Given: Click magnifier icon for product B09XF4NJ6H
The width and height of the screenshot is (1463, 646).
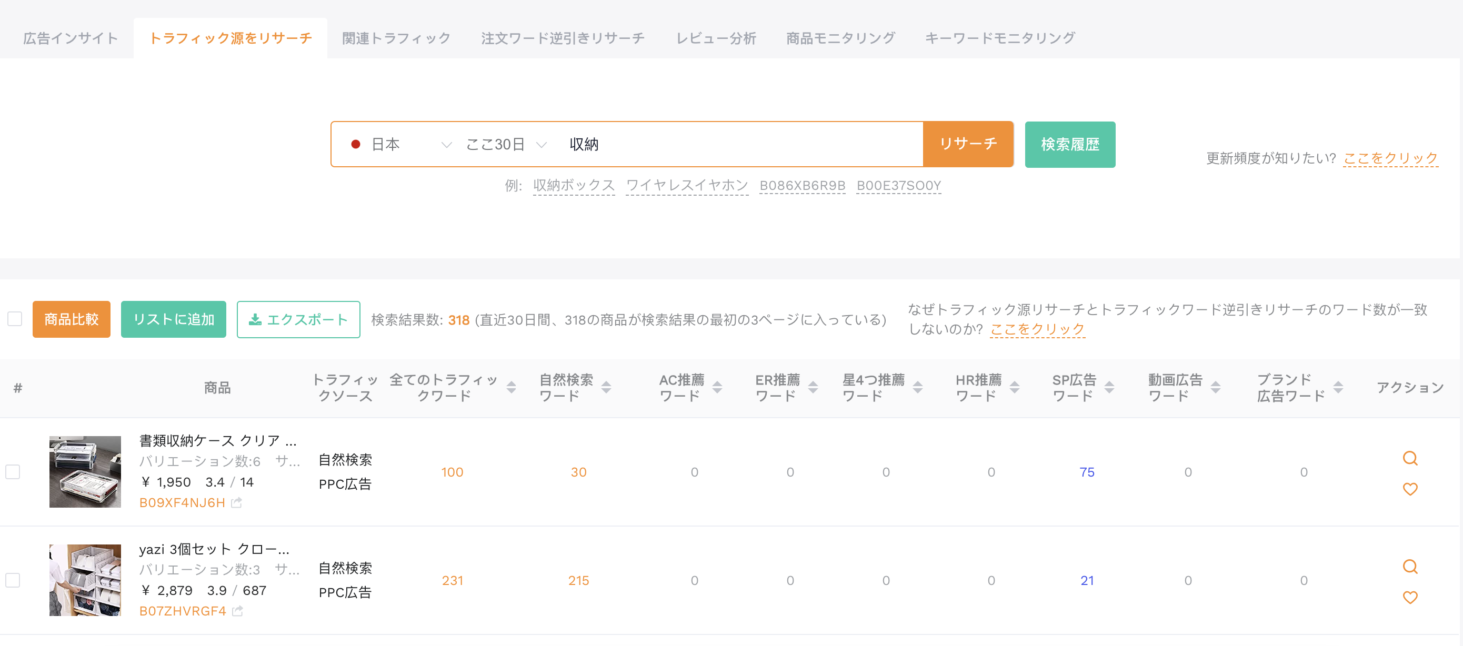Looking at the screenshot, I should click(1410, 458).
